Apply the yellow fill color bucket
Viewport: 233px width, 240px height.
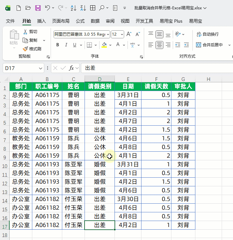tap(104, 45)
